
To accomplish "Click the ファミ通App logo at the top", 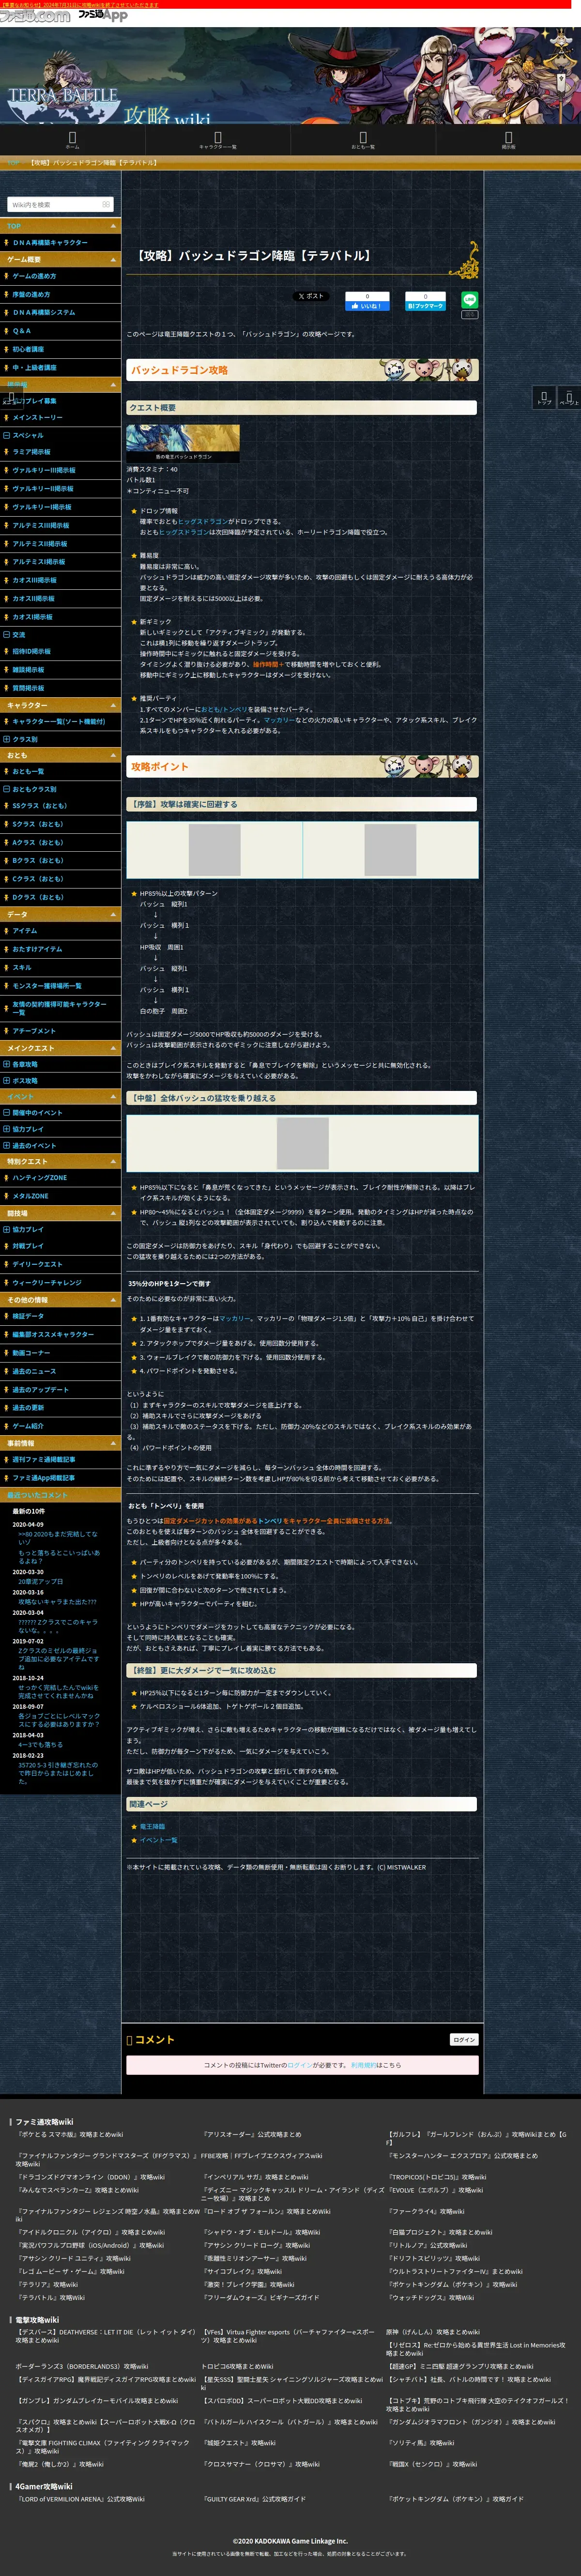I will tap(103, 15).
